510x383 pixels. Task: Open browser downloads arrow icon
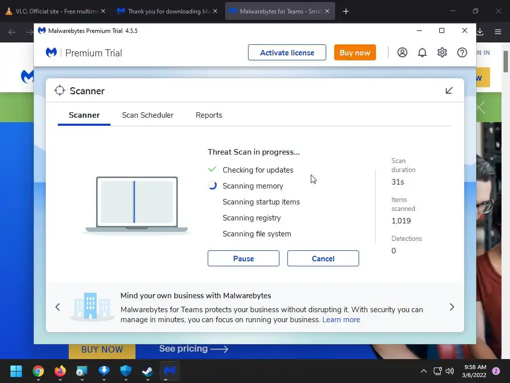(480, 31)
